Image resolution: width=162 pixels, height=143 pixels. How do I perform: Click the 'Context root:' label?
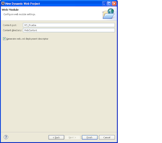[10, 25]
